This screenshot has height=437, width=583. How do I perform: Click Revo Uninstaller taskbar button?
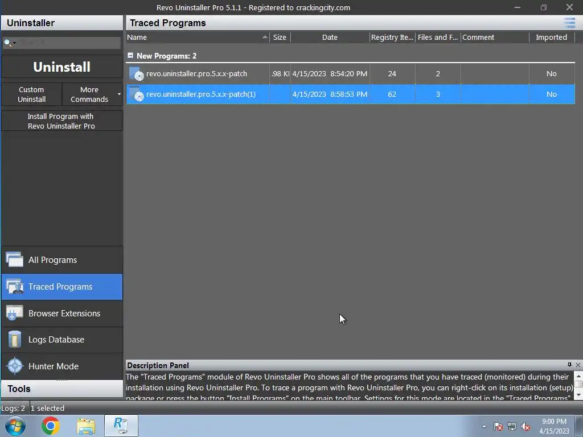[x=121, y=426]
